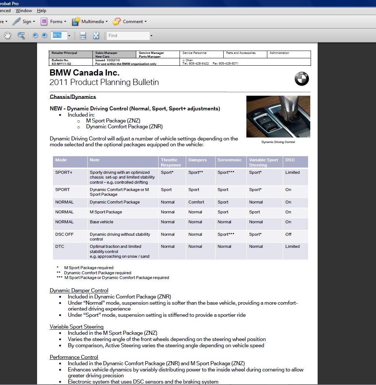Screen dimensions: 376x385
Task: Open the zoom percentage dropdown arrow
Action: pos(69,36)
